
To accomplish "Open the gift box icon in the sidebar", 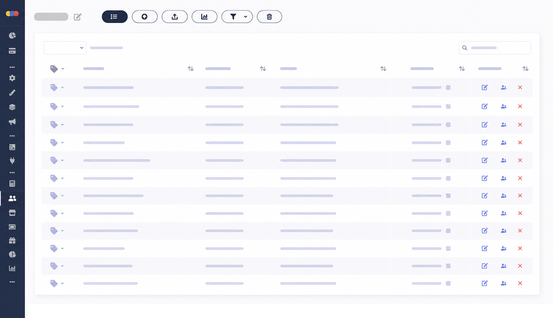I will (12, 240).
